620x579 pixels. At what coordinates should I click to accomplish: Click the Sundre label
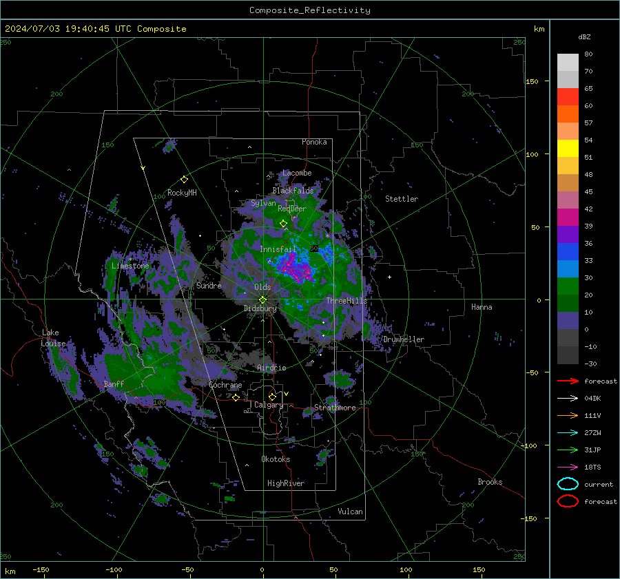(x=209, y=285)
